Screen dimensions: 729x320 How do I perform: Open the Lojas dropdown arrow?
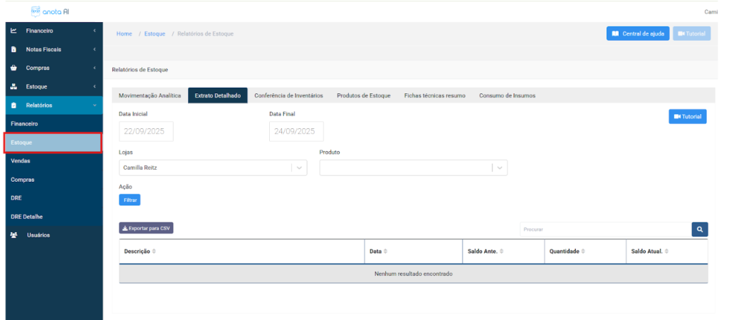[x=300, y=167]
